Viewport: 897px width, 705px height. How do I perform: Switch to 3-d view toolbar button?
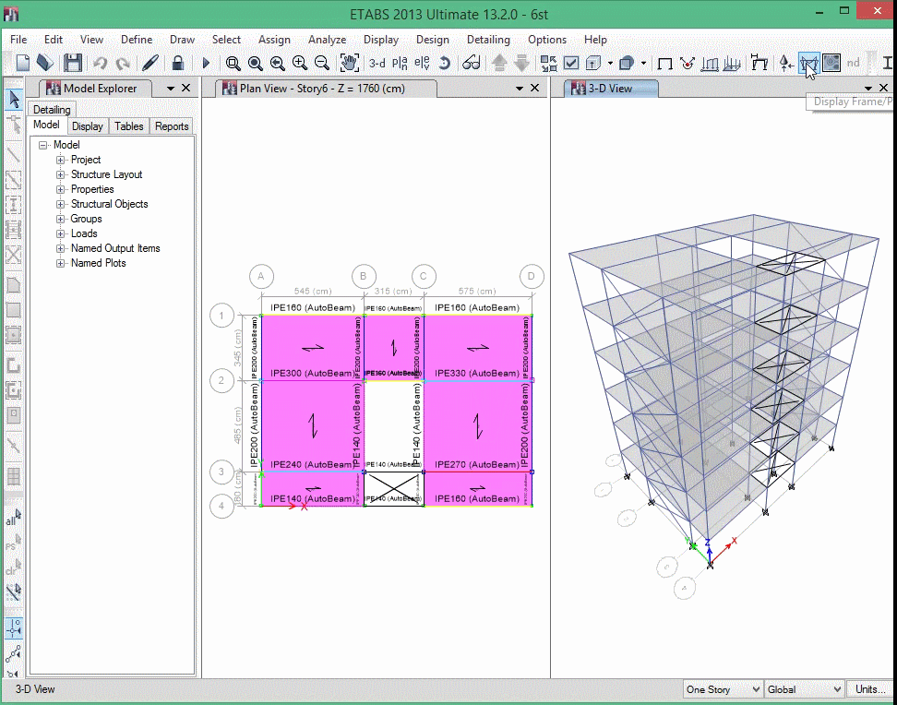coord(377,63)
